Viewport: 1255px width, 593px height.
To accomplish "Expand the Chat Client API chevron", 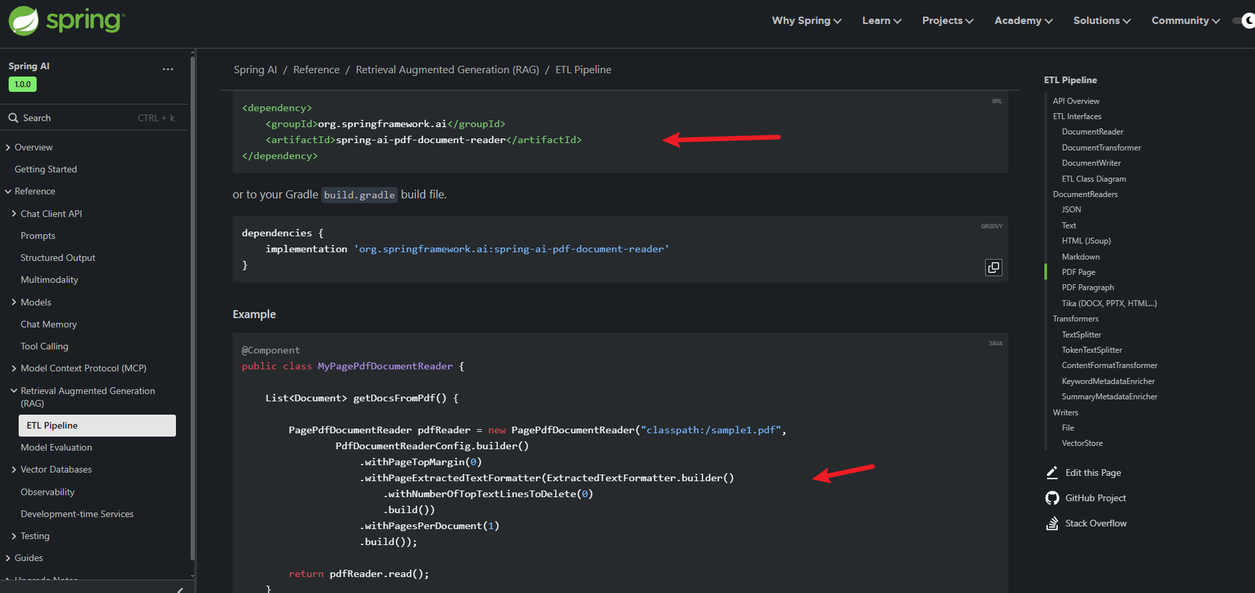I will 14,214.
